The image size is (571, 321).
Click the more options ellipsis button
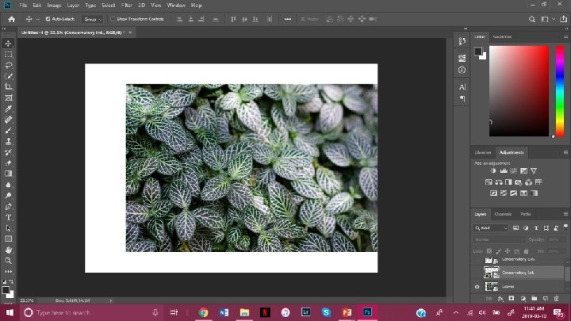tap(287, 19)
